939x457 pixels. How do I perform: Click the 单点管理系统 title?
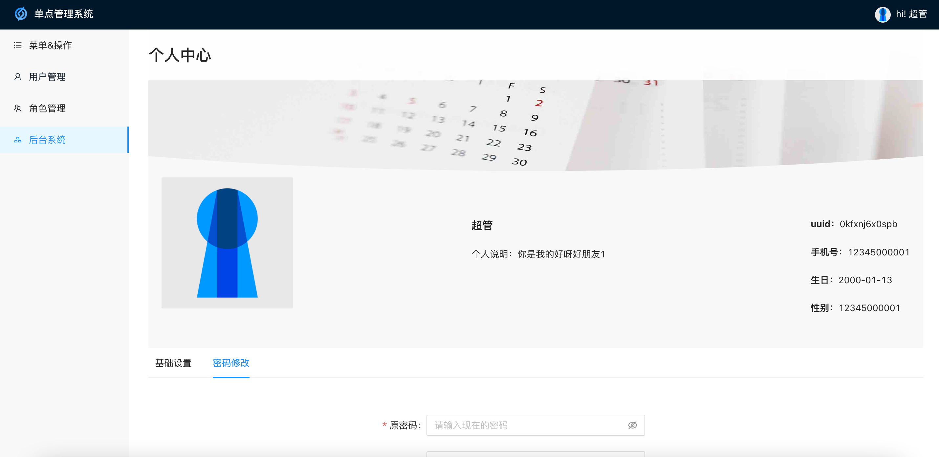tap(63, 14)
